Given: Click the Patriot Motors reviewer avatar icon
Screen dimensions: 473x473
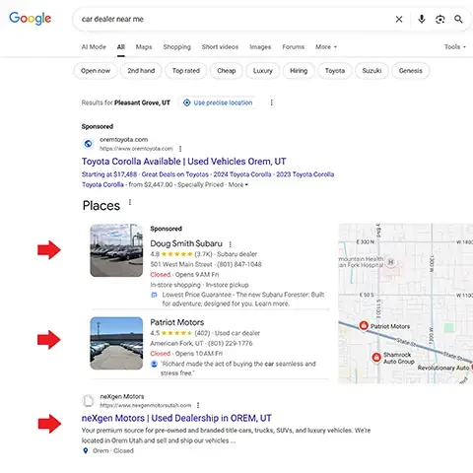Looking at the screenshot, I should tap(154, 364).
